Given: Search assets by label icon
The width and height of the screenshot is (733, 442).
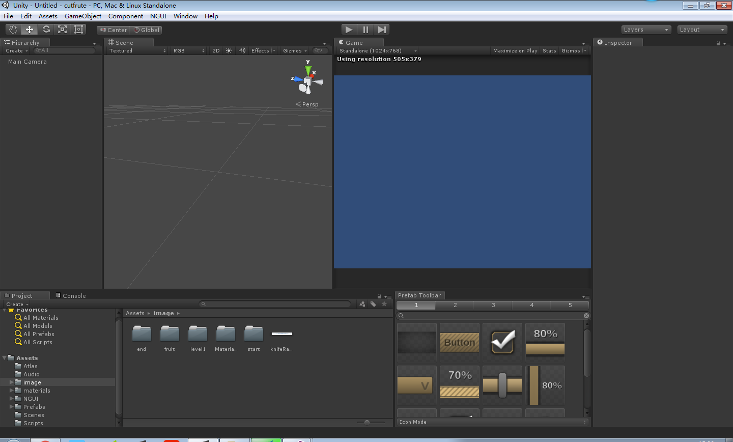Looking at the screenshot, I should tap(373, 304).
